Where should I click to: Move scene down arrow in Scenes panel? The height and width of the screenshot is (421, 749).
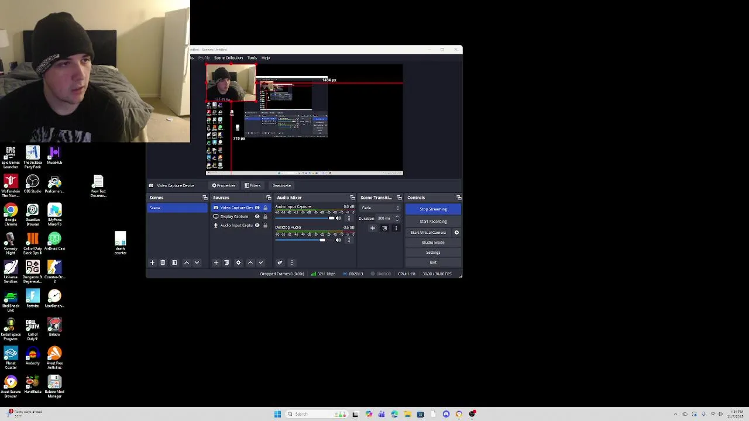(197, 263)
